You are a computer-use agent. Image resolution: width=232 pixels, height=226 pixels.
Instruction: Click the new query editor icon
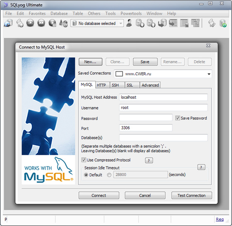click(20, 23)
